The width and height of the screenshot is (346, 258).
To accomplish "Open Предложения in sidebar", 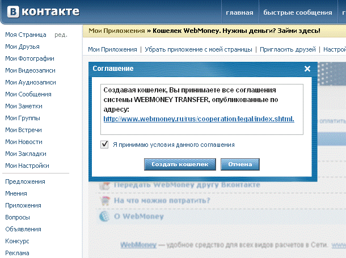I will [x=25, y=181].
